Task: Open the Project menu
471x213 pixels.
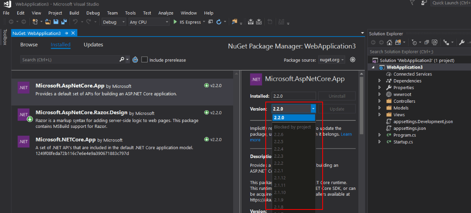Action: (55, 13)
